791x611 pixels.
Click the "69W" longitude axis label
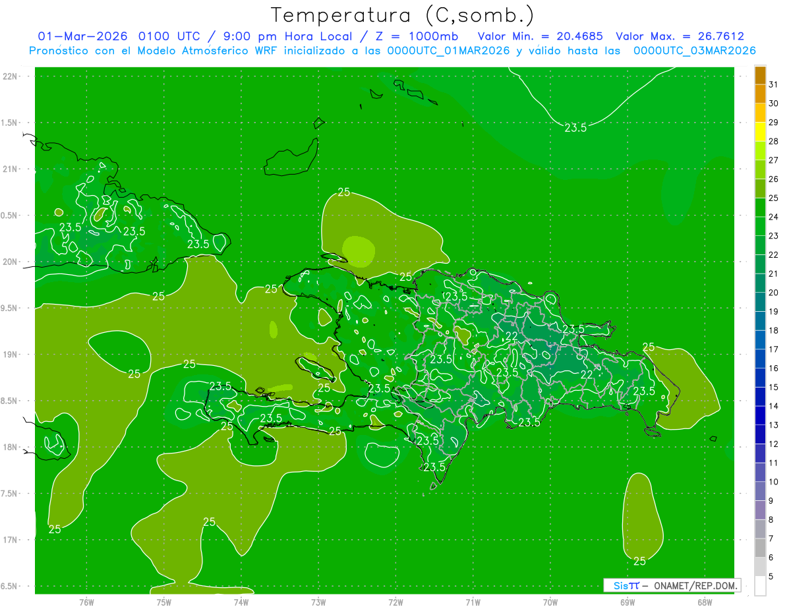(628, 602)
